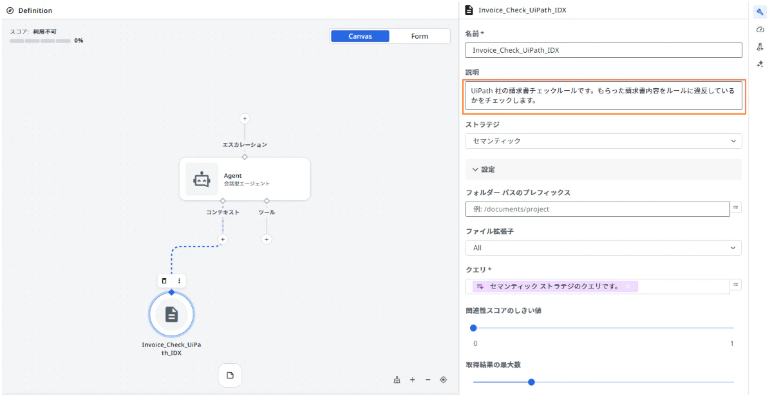Add an escalation with the top plus button
772x396 pixels.
pos(245,118)
